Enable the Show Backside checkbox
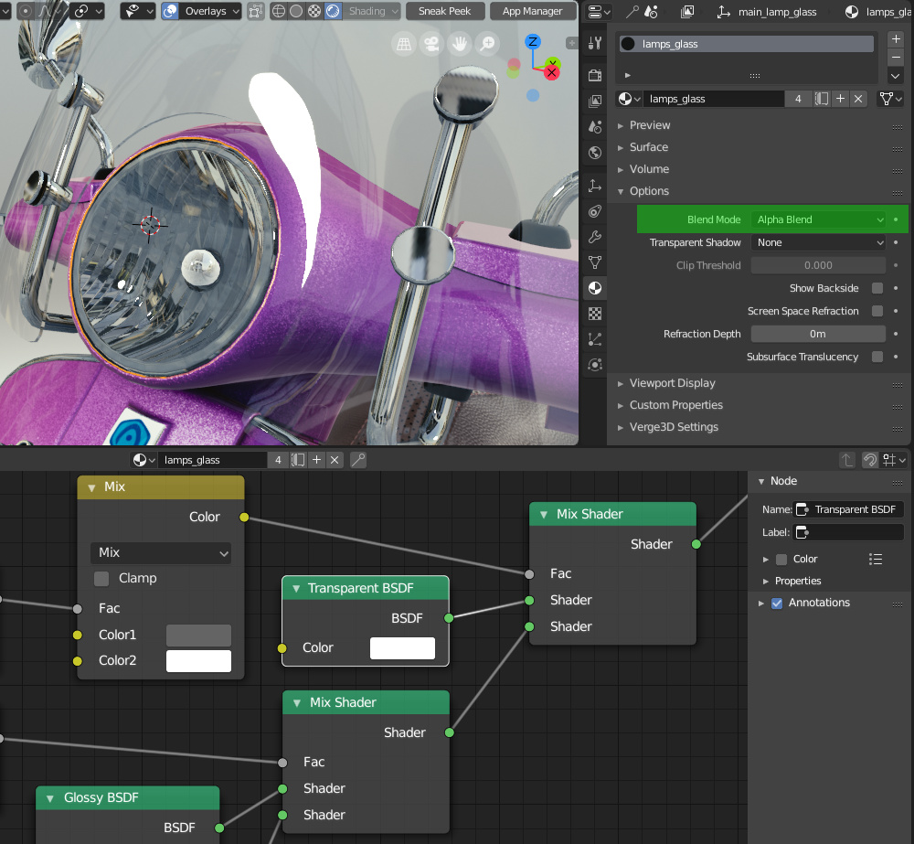 click(877, 288)
